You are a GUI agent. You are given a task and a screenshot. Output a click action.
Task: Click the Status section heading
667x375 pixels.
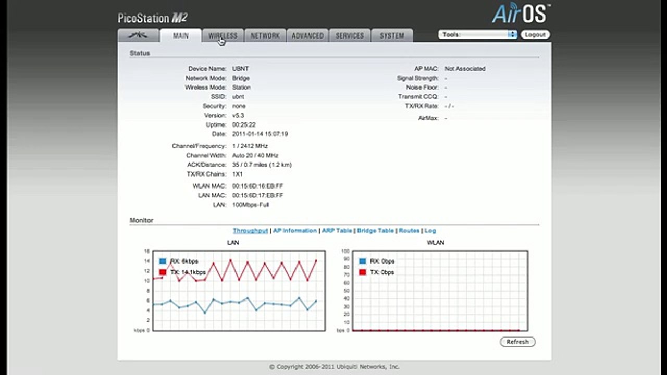point(140,53)
